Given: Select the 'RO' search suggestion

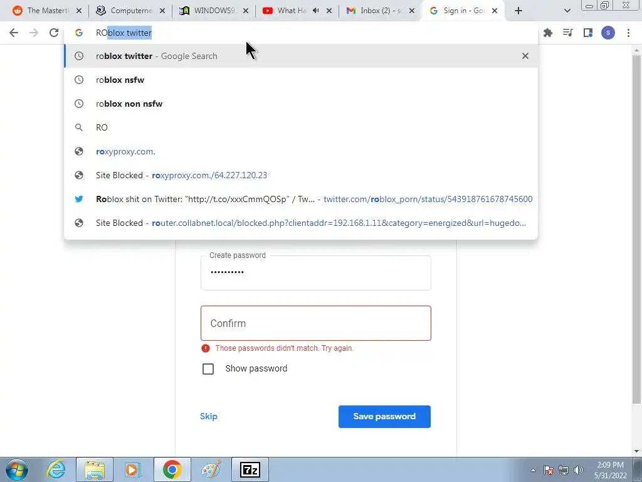Looking at the screenshot, I should coord(301,127).
